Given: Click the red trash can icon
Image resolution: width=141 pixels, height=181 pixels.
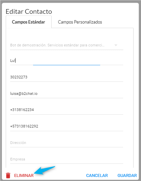Looking at the screenshot, I should click(8, 176).
